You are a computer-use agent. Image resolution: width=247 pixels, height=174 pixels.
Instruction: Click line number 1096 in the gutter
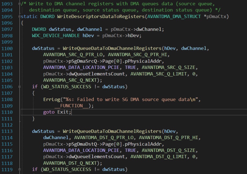7,23
